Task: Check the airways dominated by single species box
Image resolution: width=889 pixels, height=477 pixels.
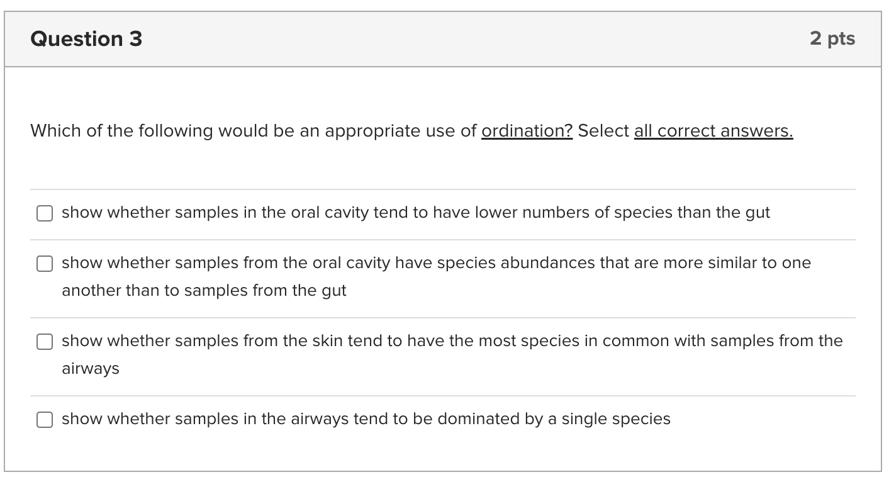Action: point(44,419)
